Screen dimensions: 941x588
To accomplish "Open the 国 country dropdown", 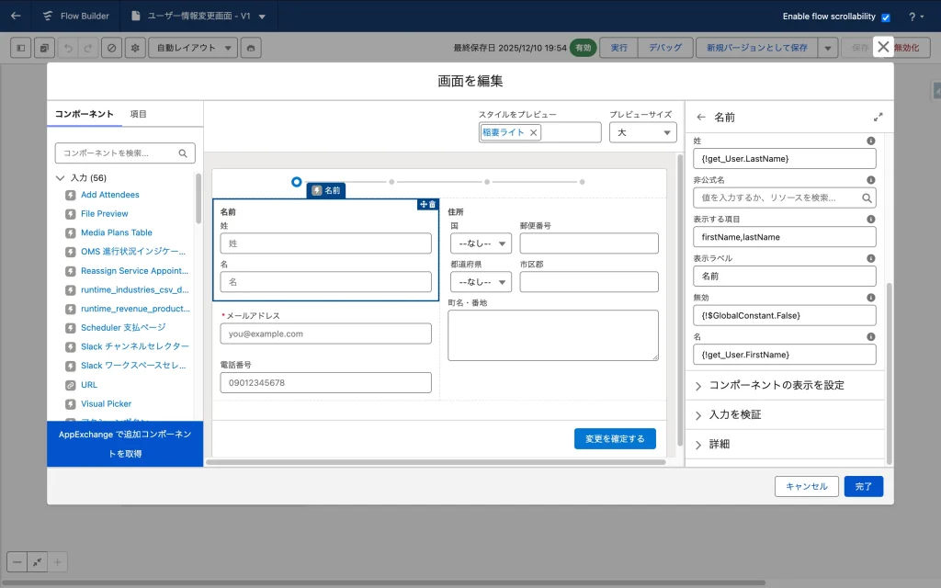I will point(481,243).
